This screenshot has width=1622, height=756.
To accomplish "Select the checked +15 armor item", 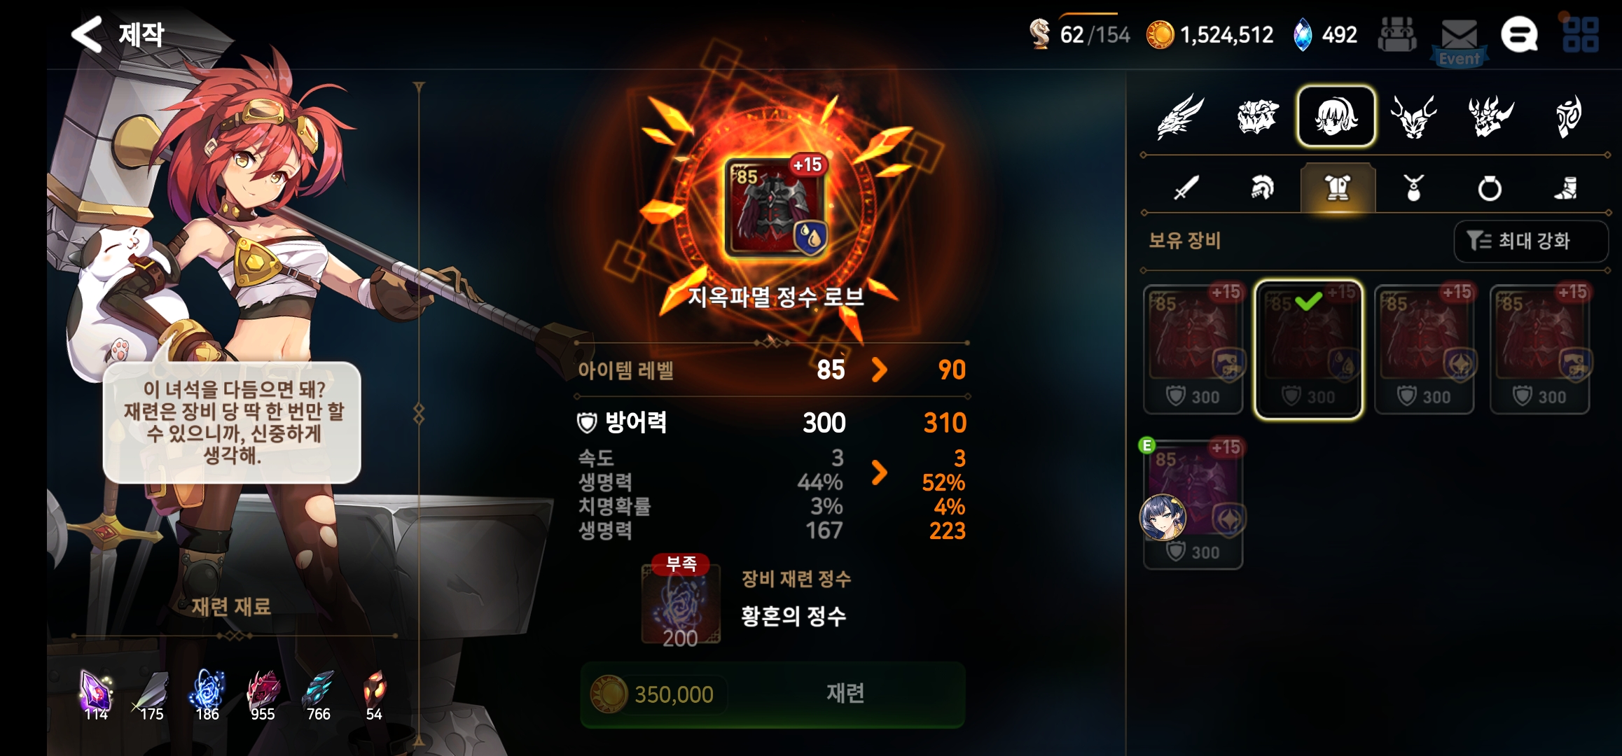I will [1308, 349].
